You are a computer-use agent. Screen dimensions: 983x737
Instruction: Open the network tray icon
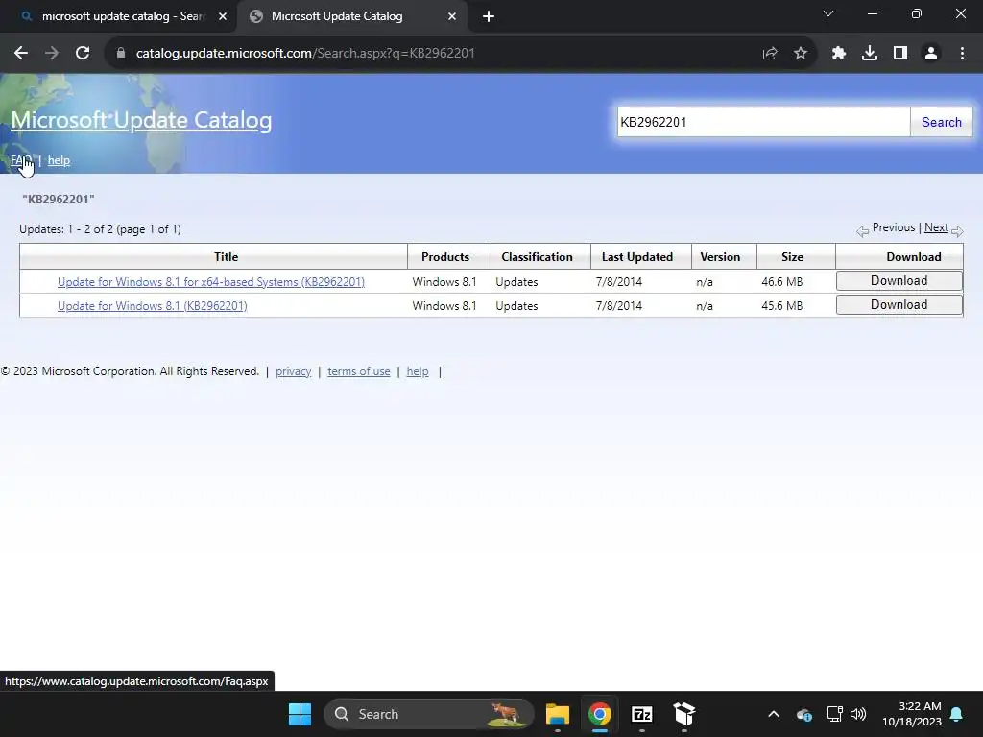click(x=835, y=714)
